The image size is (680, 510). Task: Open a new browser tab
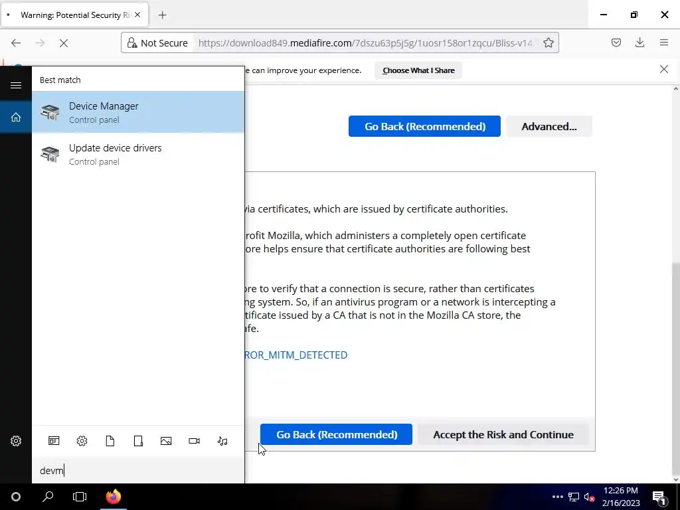(x=162, y=15)
